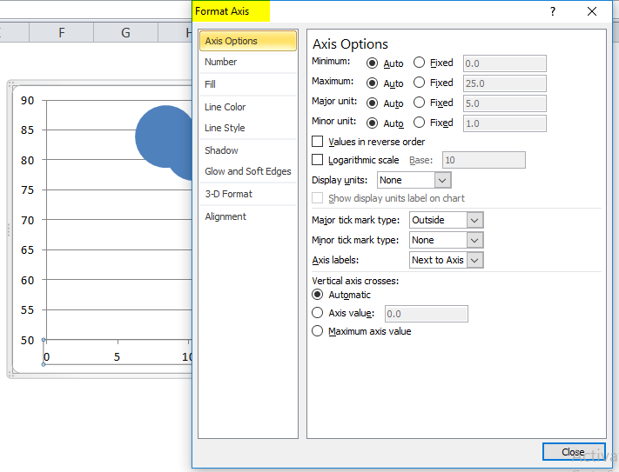The width and height of the screenshot is (619, 472).
Task: Select Fixed radio for Major unit
Action: (x=420, y=103)
